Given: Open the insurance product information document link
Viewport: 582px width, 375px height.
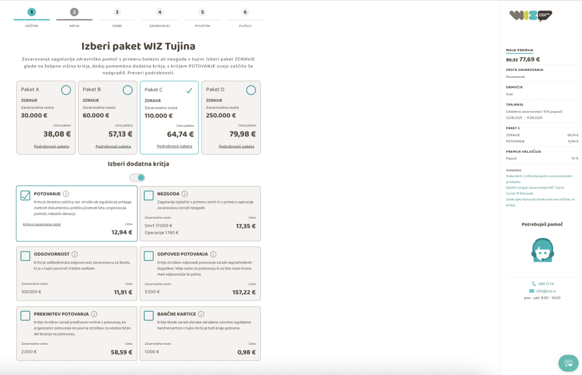Looking at the screenshot, I should (539, 179).
